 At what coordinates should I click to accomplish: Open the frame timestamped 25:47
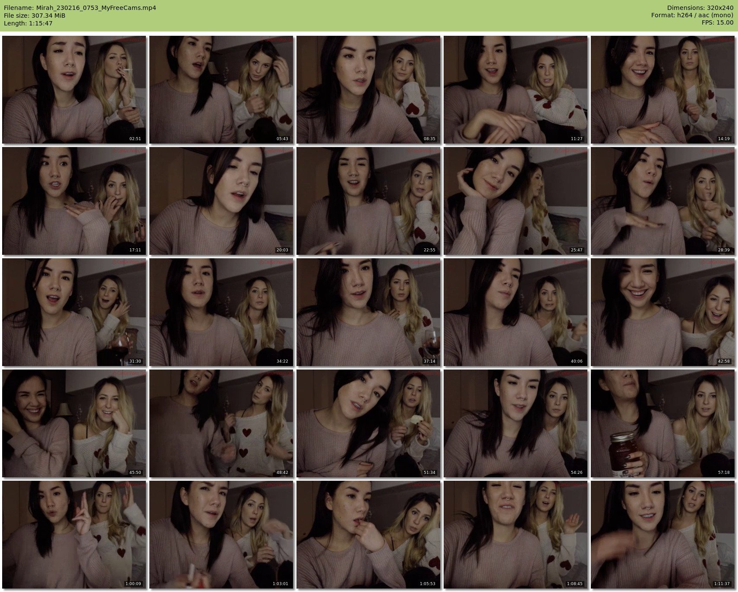coord(515,201)
